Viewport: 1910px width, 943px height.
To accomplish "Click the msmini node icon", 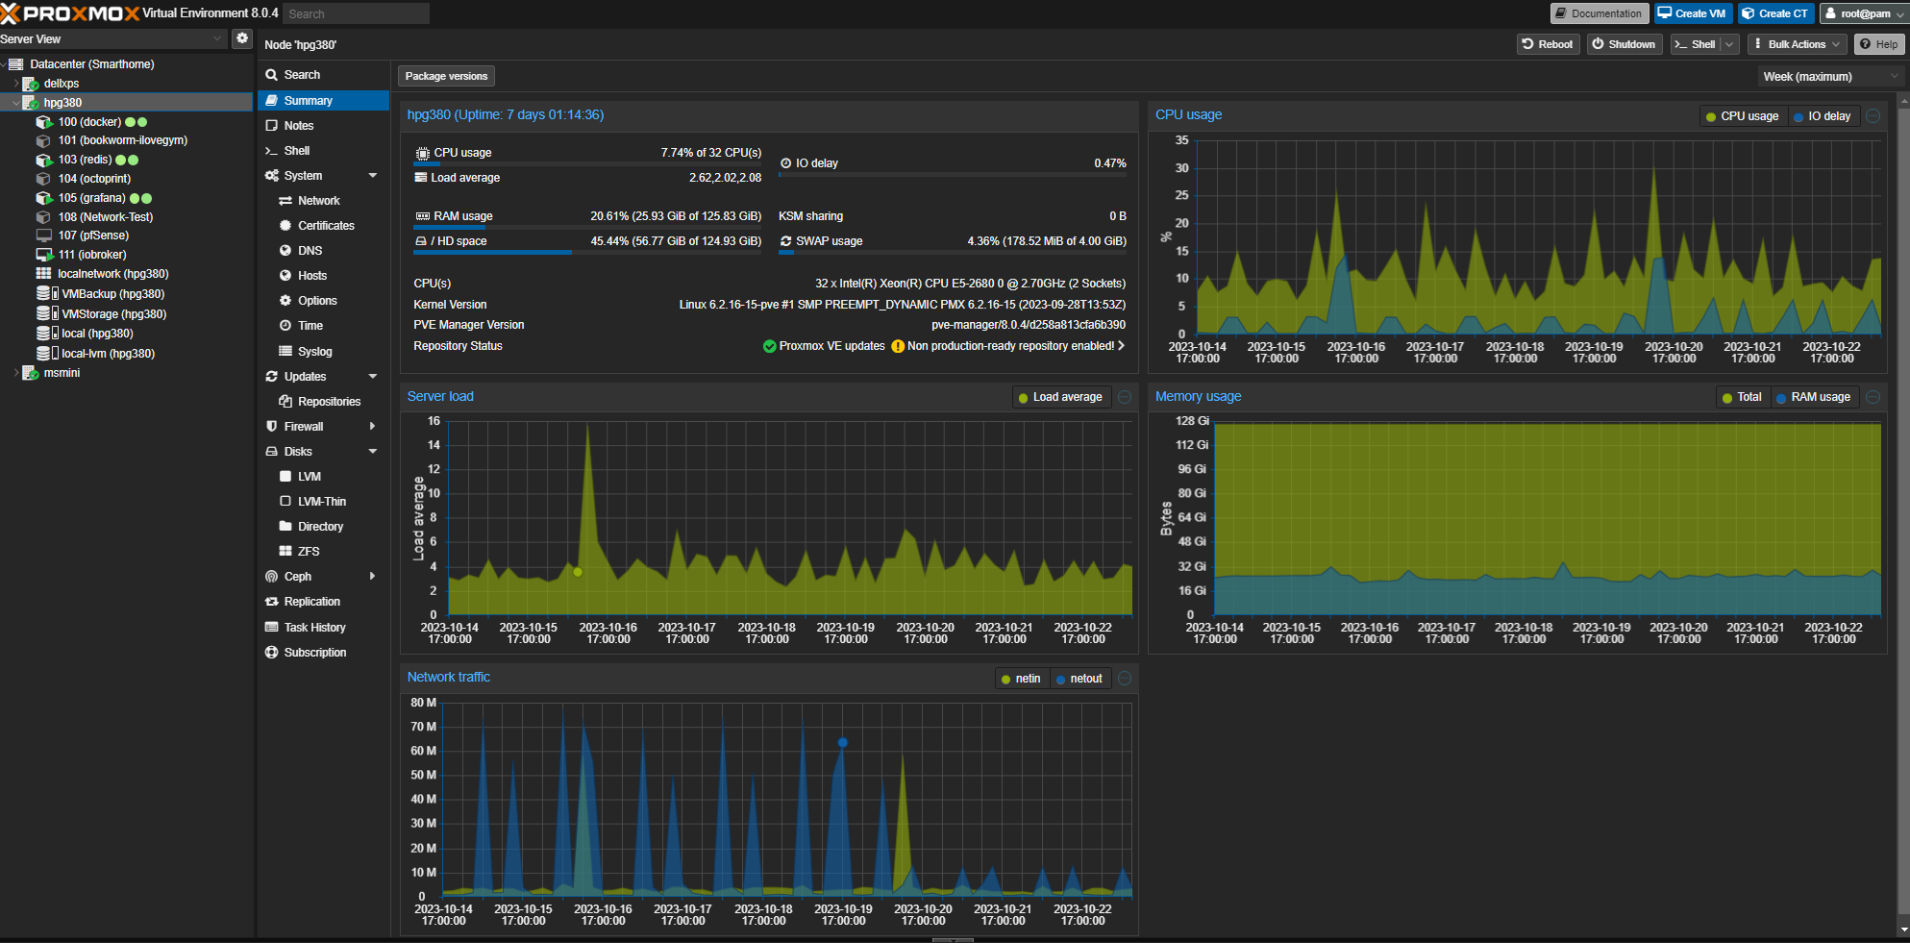I will coord(31,373).
